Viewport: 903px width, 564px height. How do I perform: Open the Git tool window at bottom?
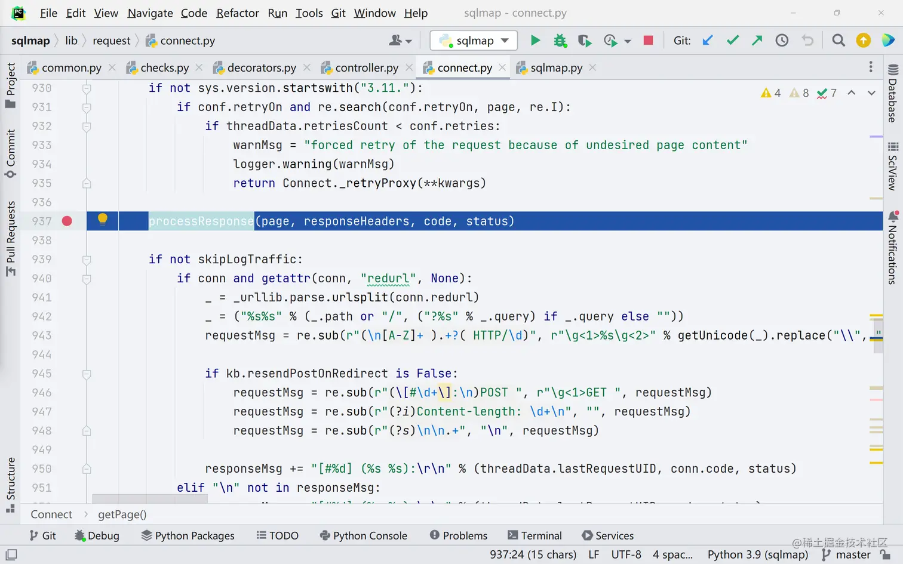(x=42, y=536)
